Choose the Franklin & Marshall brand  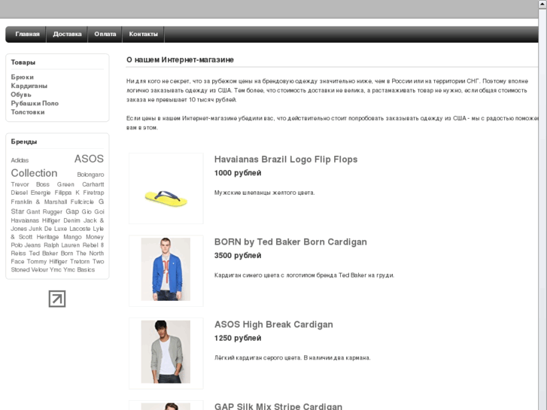click(x=38, y=202)
